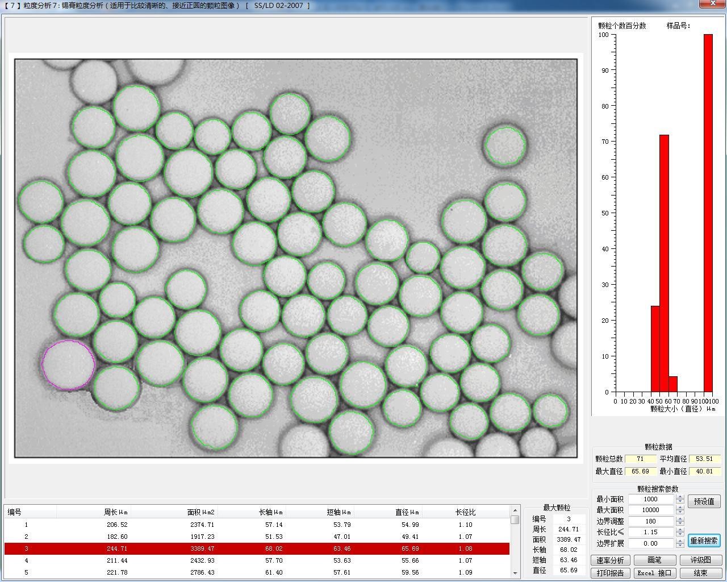Sort by the 长径比 column header
The image size is (727, 582).
point(466,512)
